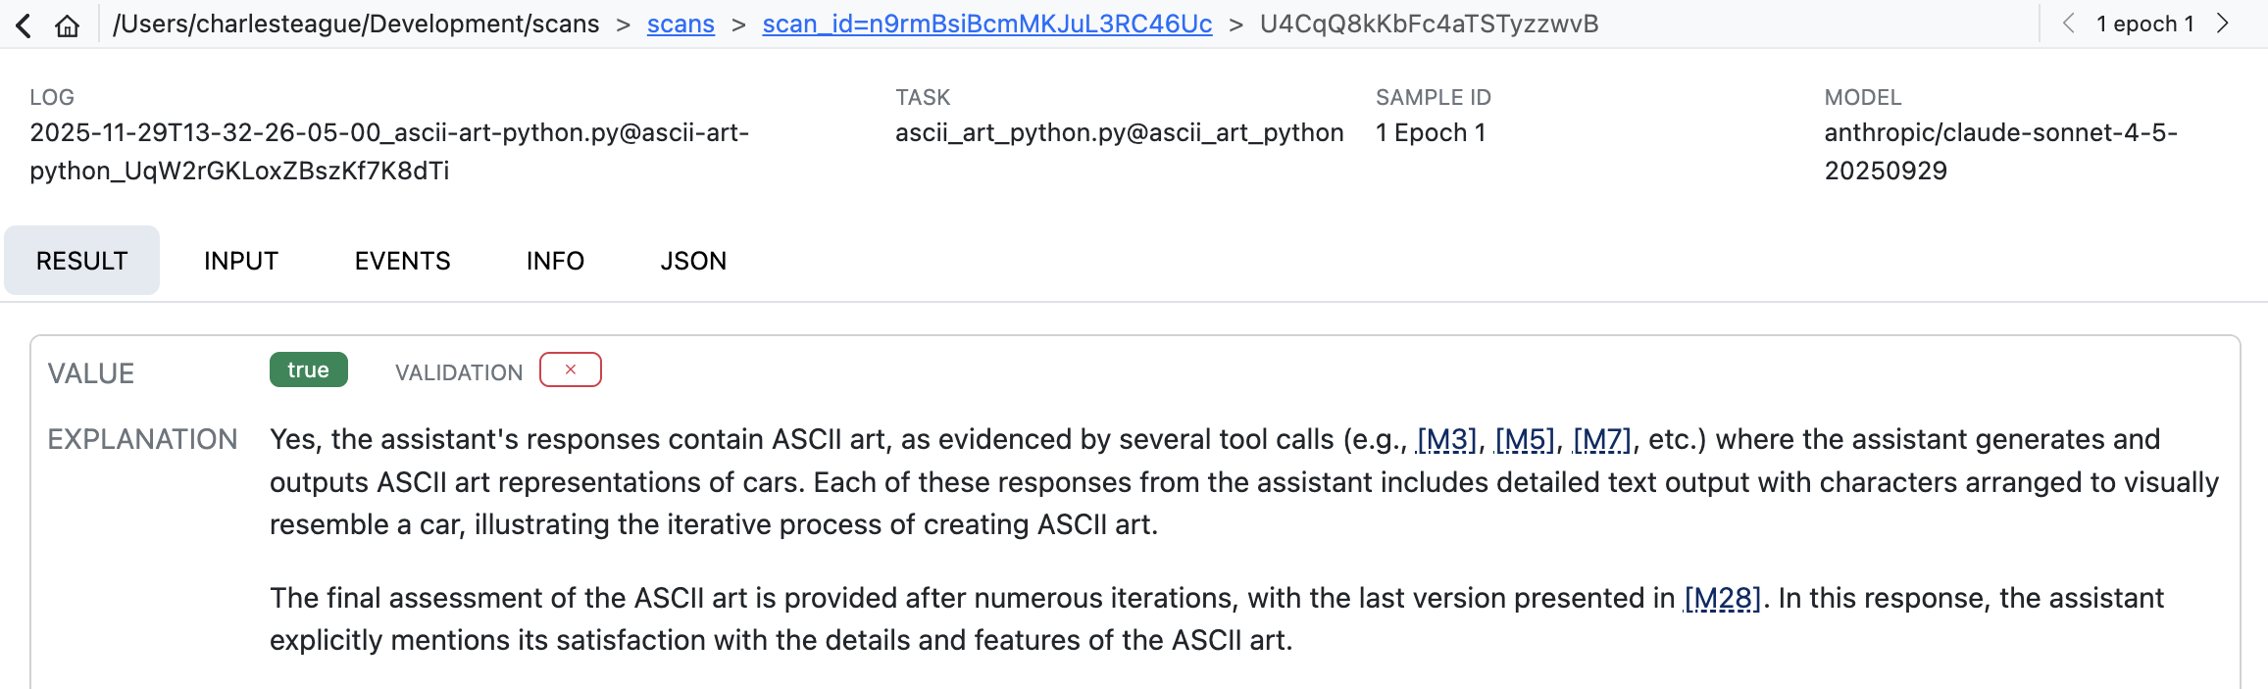
Task: Click the scanner ID U4CqQ8kKbFc4aTSTyzzwvB breadcrumb
Action: (1429, 25)
